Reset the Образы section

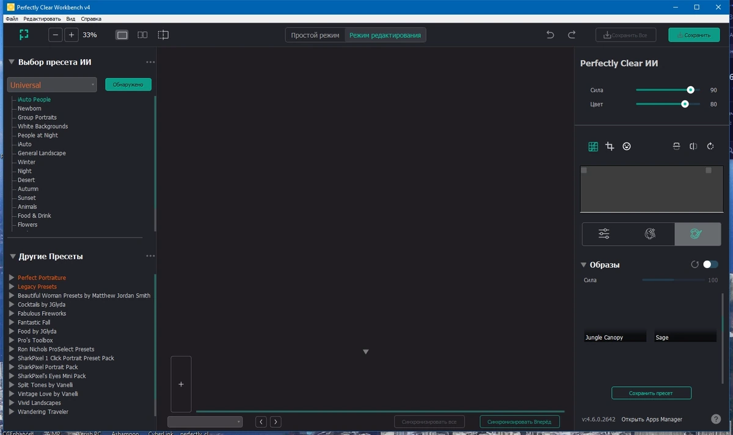[695, 265]
